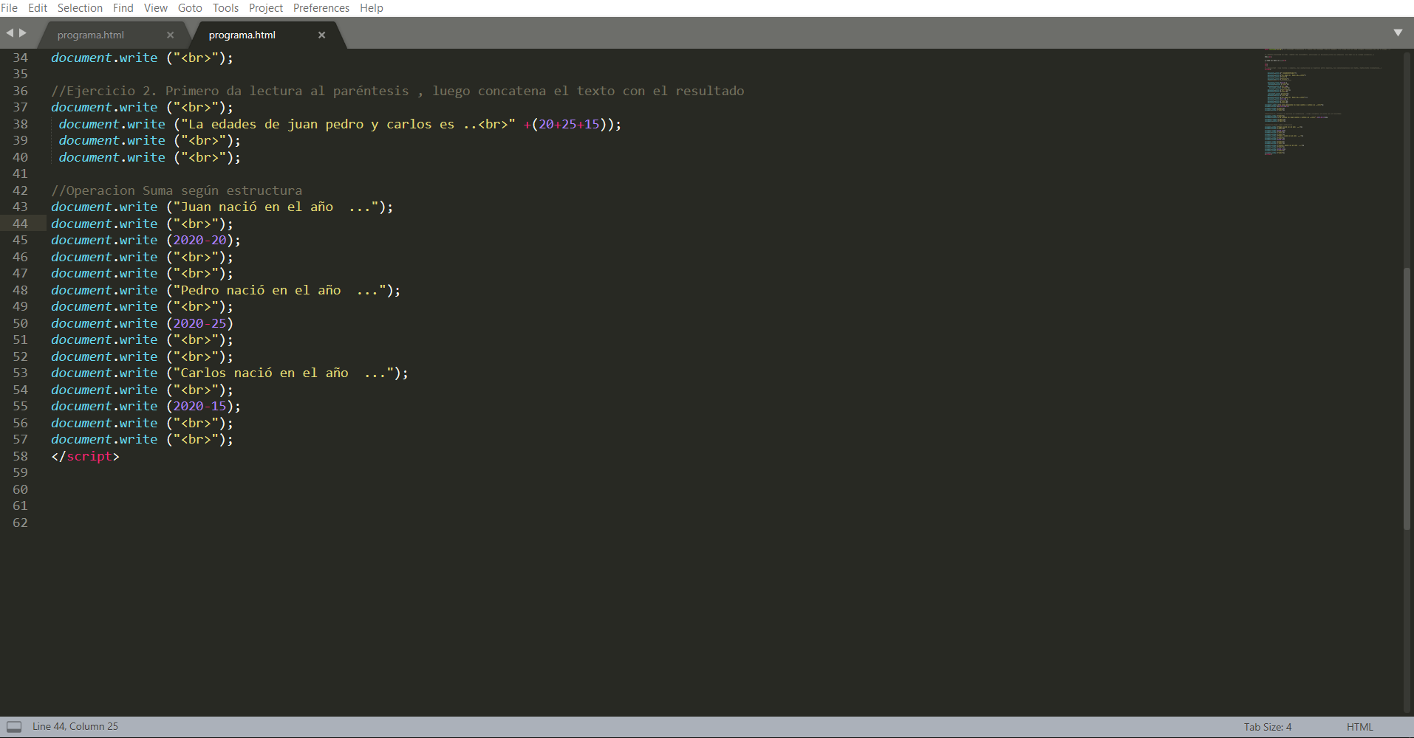Viewport: 1414px width, 738px height.
Task: Click document.write on line 57
Action: coord(104,439)
